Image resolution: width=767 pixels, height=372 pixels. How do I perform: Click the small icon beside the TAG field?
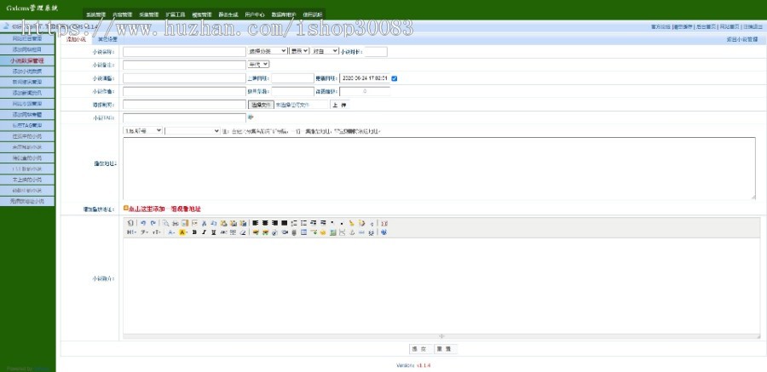click(251, 117)
